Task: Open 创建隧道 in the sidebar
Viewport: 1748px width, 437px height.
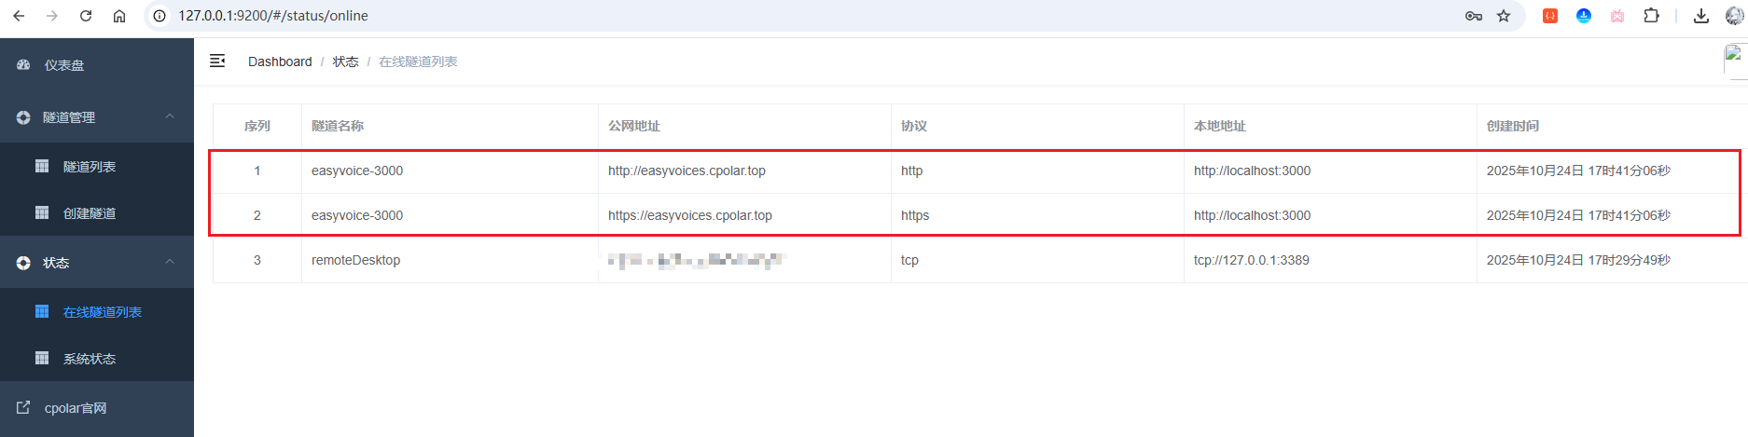Action: (90, 213)
